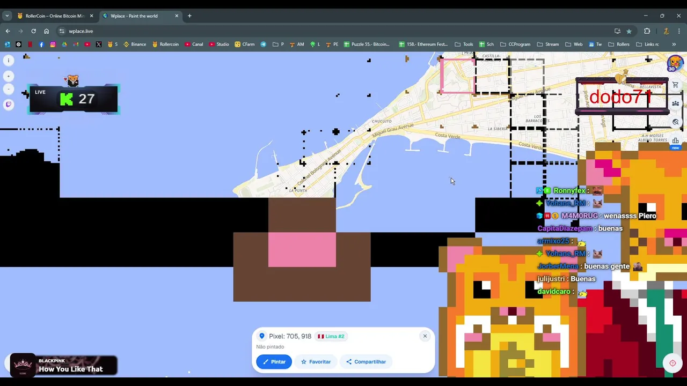
Task: Click the map search globe icon
Action: 676,122
